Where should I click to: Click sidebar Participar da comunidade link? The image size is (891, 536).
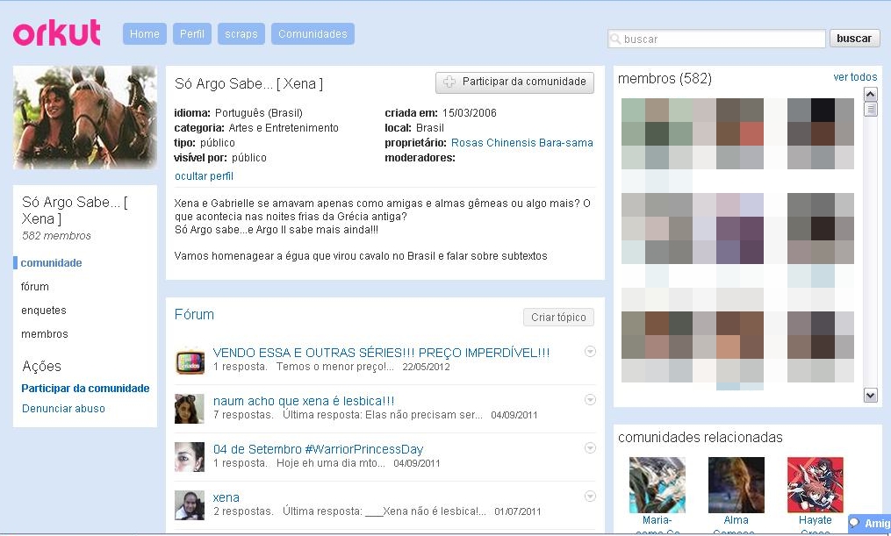[85, 389]
